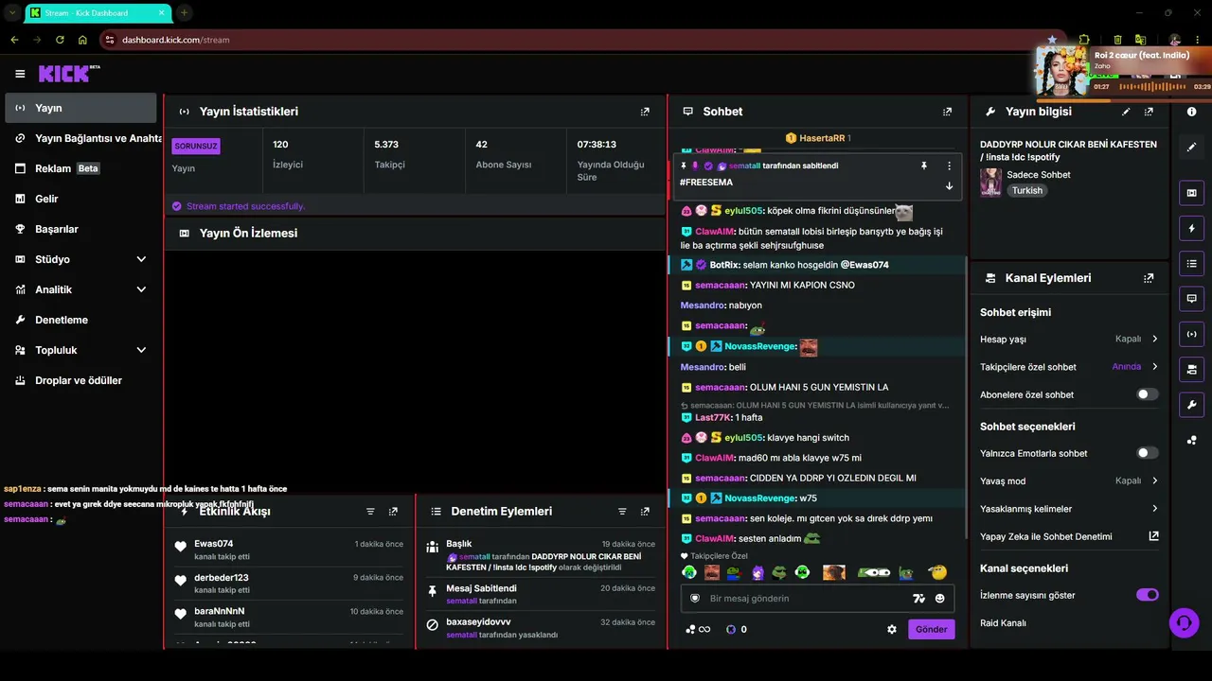The height and width of the screenshot is (681, 1212).
Task: Pop out the Sohbet chat panel
Action: tap(947, 112)
